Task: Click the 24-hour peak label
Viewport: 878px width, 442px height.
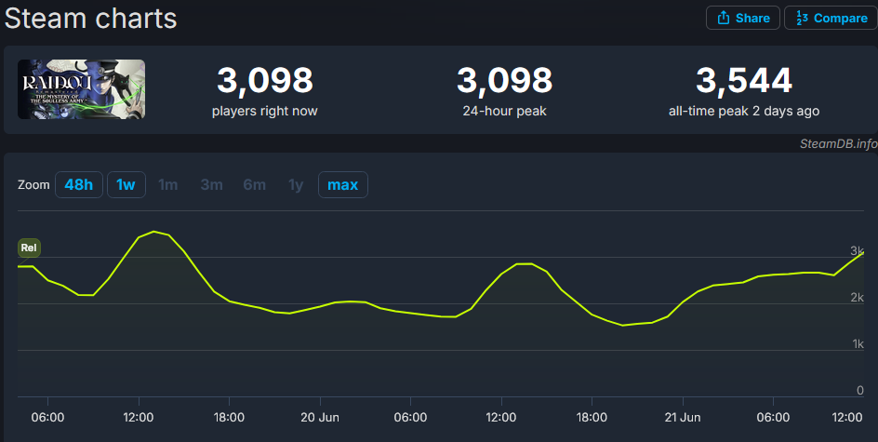Action: [x=504, y=111]
